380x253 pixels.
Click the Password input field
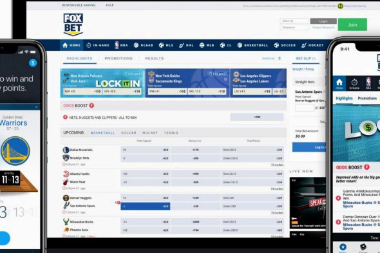pyautogui.click(x=294, y=28)
